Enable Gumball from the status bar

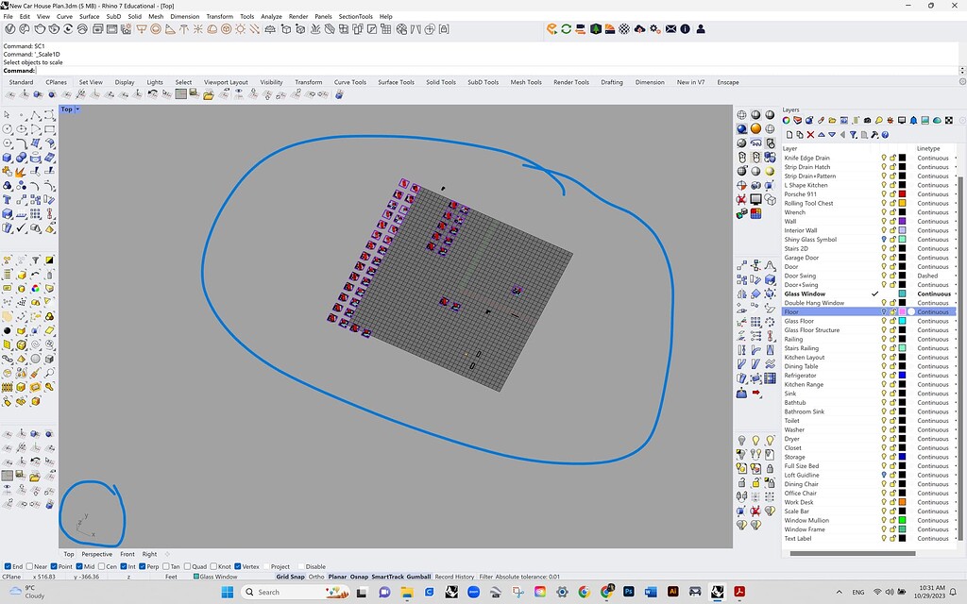pos(420,576)
